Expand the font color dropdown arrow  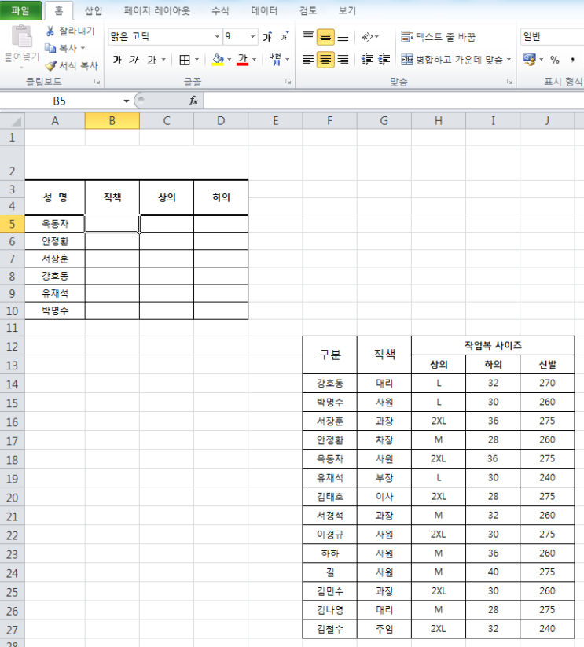click(254, 60)
